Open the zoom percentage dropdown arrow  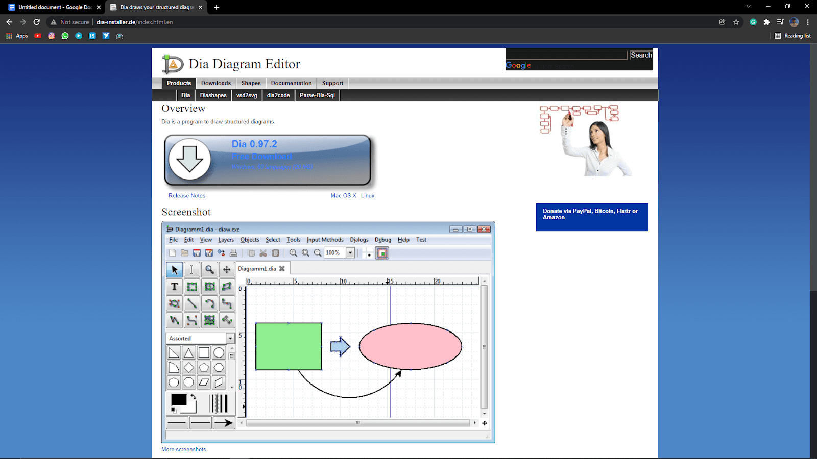click(x=350, y=253)
